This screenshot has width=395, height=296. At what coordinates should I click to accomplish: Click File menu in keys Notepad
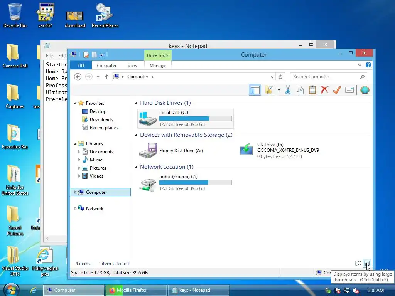(x=49, y=55)
